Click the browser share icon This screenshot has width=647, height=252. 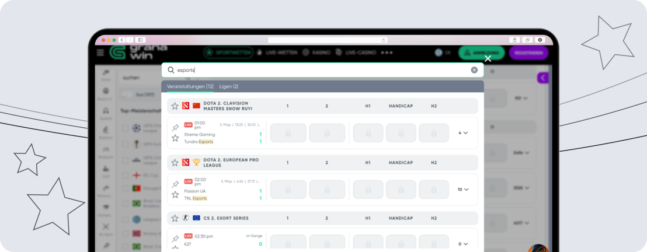[x=514, y=40]
